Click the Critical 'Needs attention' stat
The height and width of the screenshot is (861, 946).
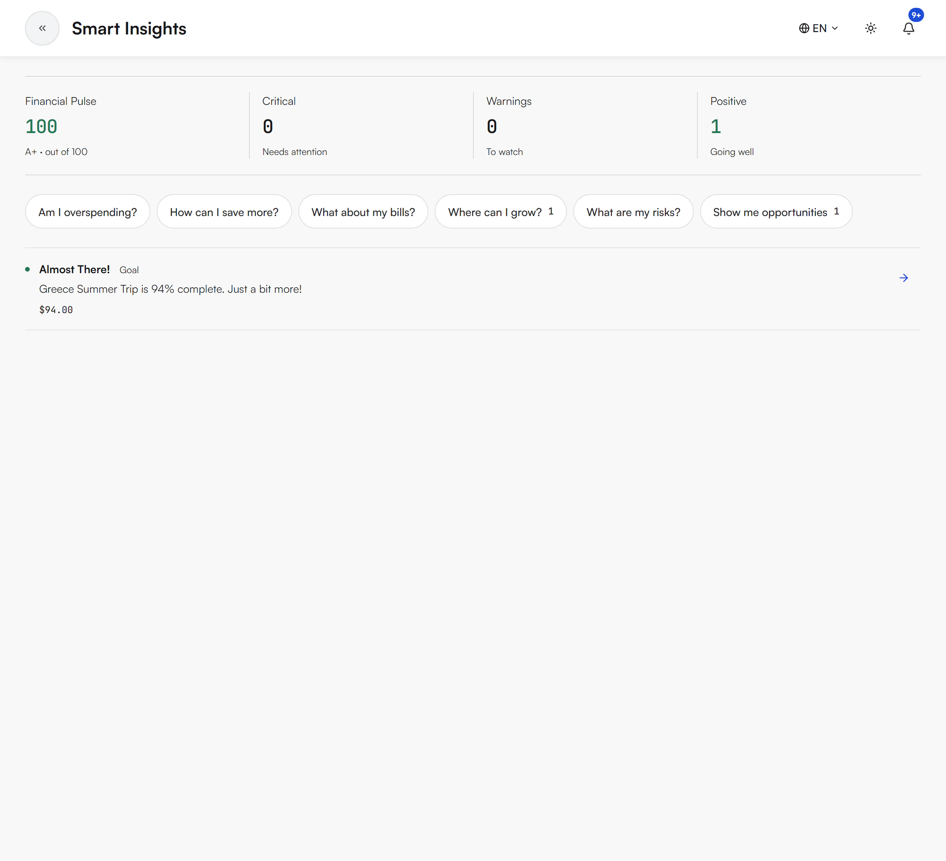tap(295, 152)
